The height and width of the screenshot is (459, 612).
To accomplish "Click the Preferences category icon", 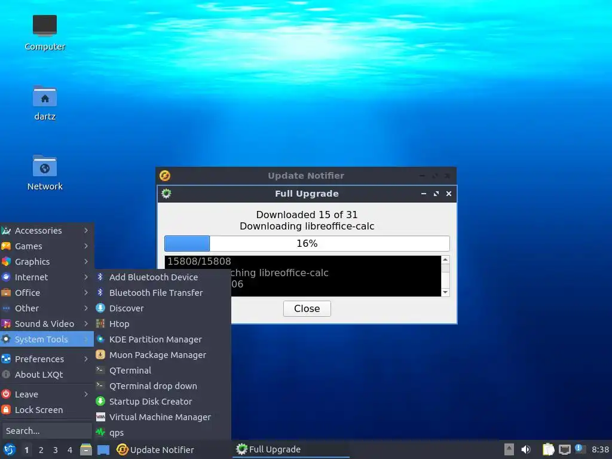I will [x=6, y=359].
